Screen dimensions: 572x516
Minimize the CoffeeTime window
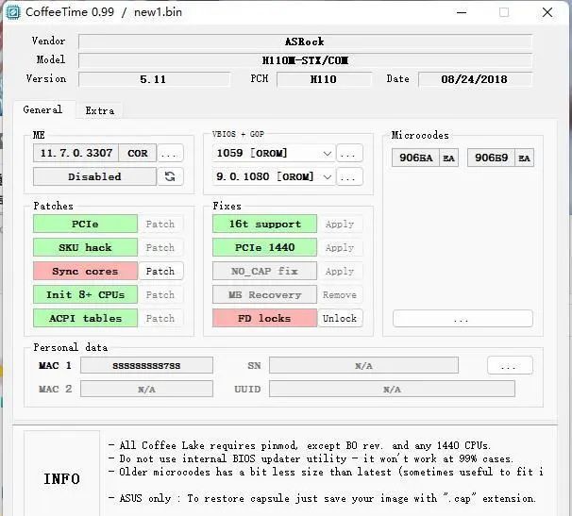click(462, 12)
